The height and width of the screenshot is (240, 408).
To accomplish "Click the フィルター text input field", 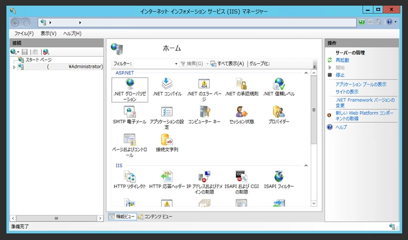I will pyautogui.click(x=153, y=64).
